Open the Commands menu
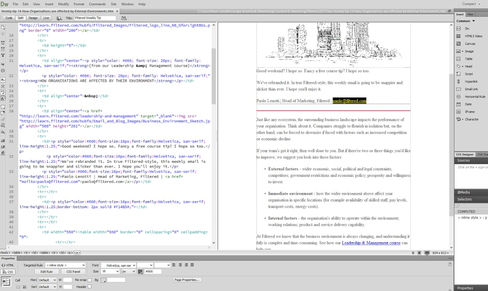Screen dimensions: 488x291 click(97, 4)
